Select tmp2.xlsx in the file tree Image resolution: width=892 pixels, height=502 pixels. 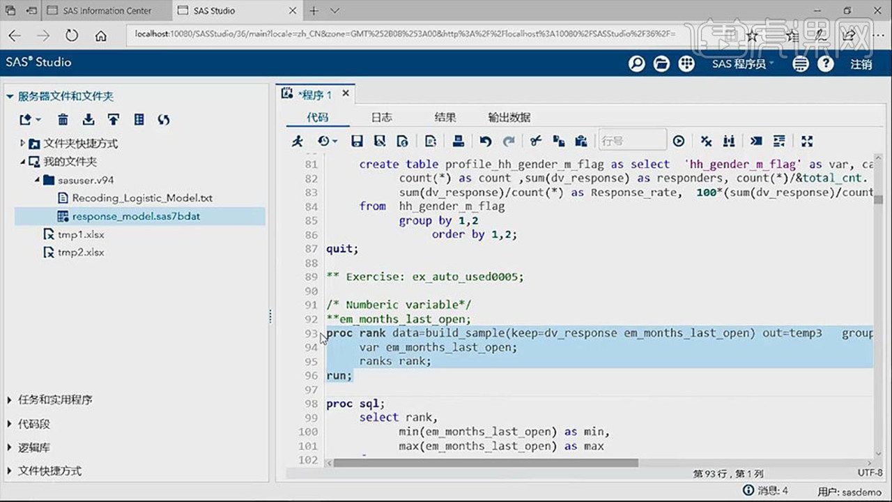pyautogui.click(x=81, y=252)
